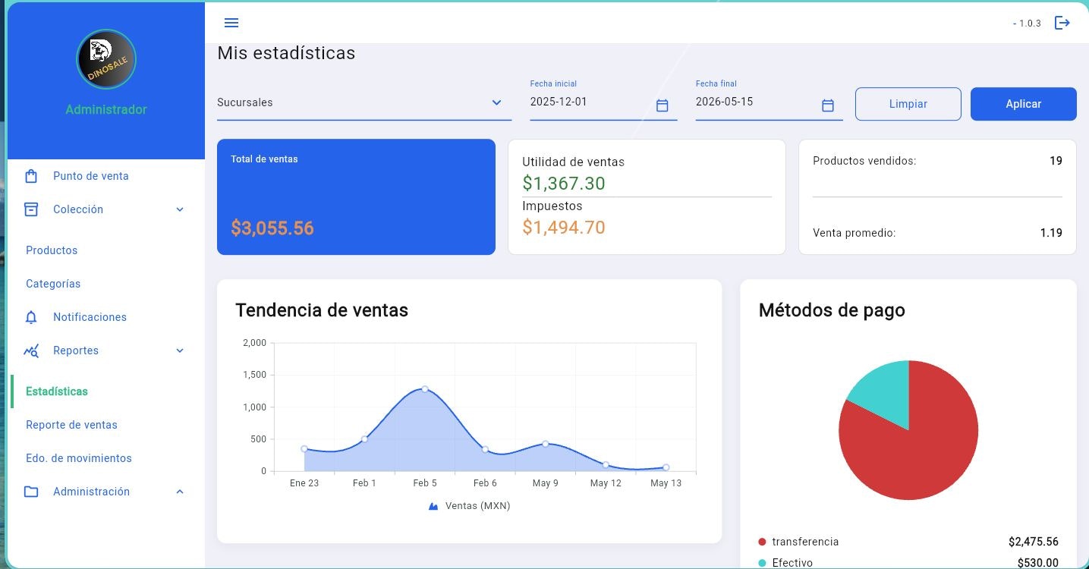Click the $3,055.56 total amount
This screenshot has width=1089, height=569.
[x=272, y=228]
